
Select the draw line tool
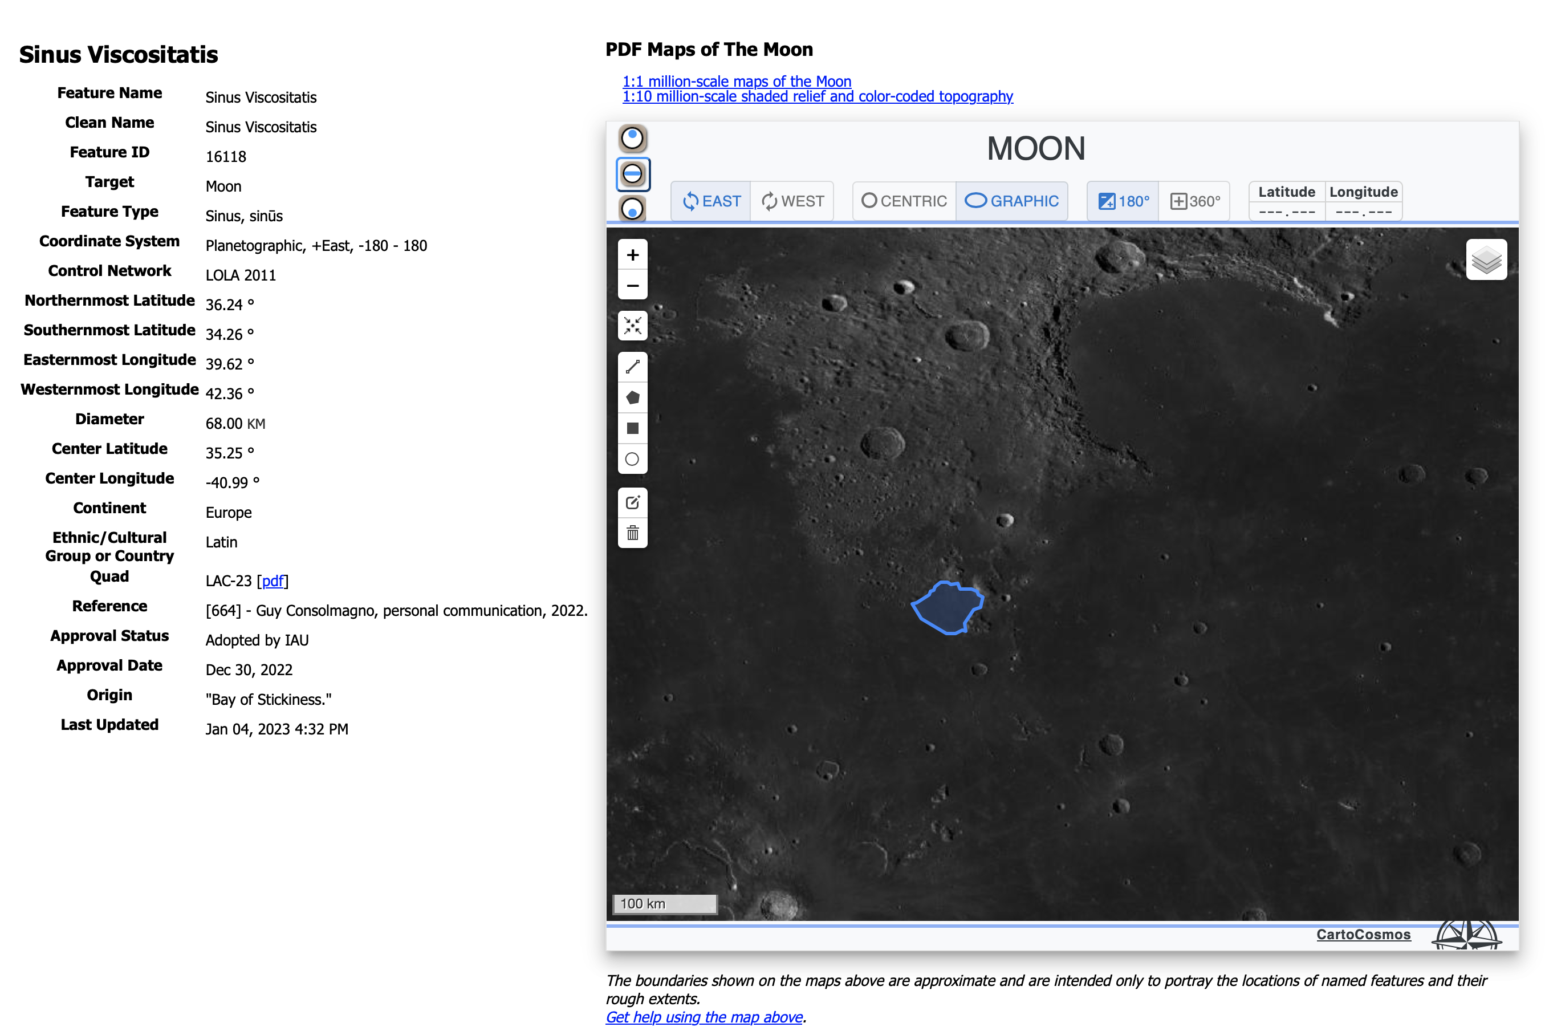click(632, 367)
